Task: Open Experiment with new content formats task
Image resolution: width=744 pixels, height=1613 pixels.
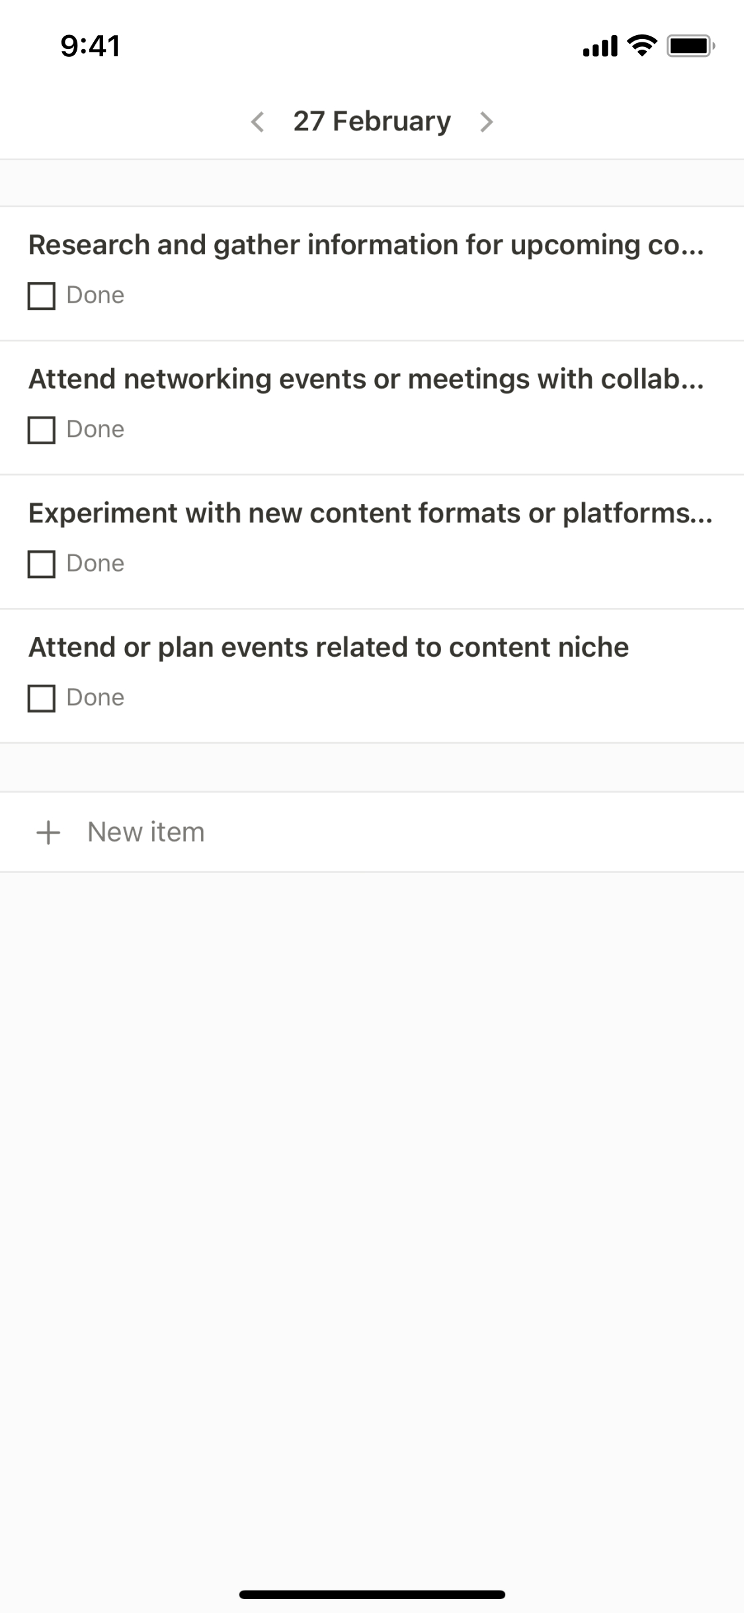Action: (x=370, y=513)
